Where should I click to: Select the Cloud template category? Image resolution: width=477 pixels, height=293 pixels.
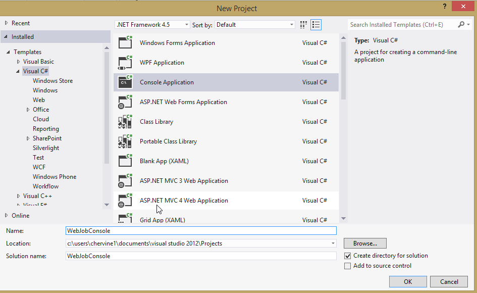41,119
